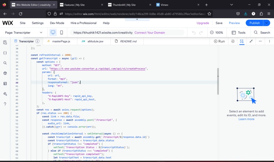The image size is (274, 162).
Task: Collapse code panel with shrink arrows icon
Action: click(251, 41)
